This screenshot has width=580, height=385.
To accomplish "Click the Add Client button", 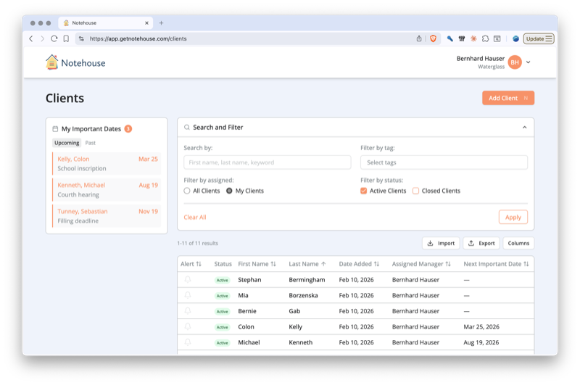I will pos(508,98).
